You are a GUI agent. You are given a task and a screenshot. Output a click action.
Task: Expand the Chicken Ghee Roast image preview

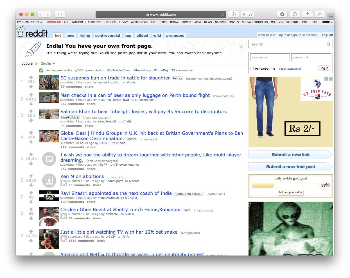coord(64,217)
